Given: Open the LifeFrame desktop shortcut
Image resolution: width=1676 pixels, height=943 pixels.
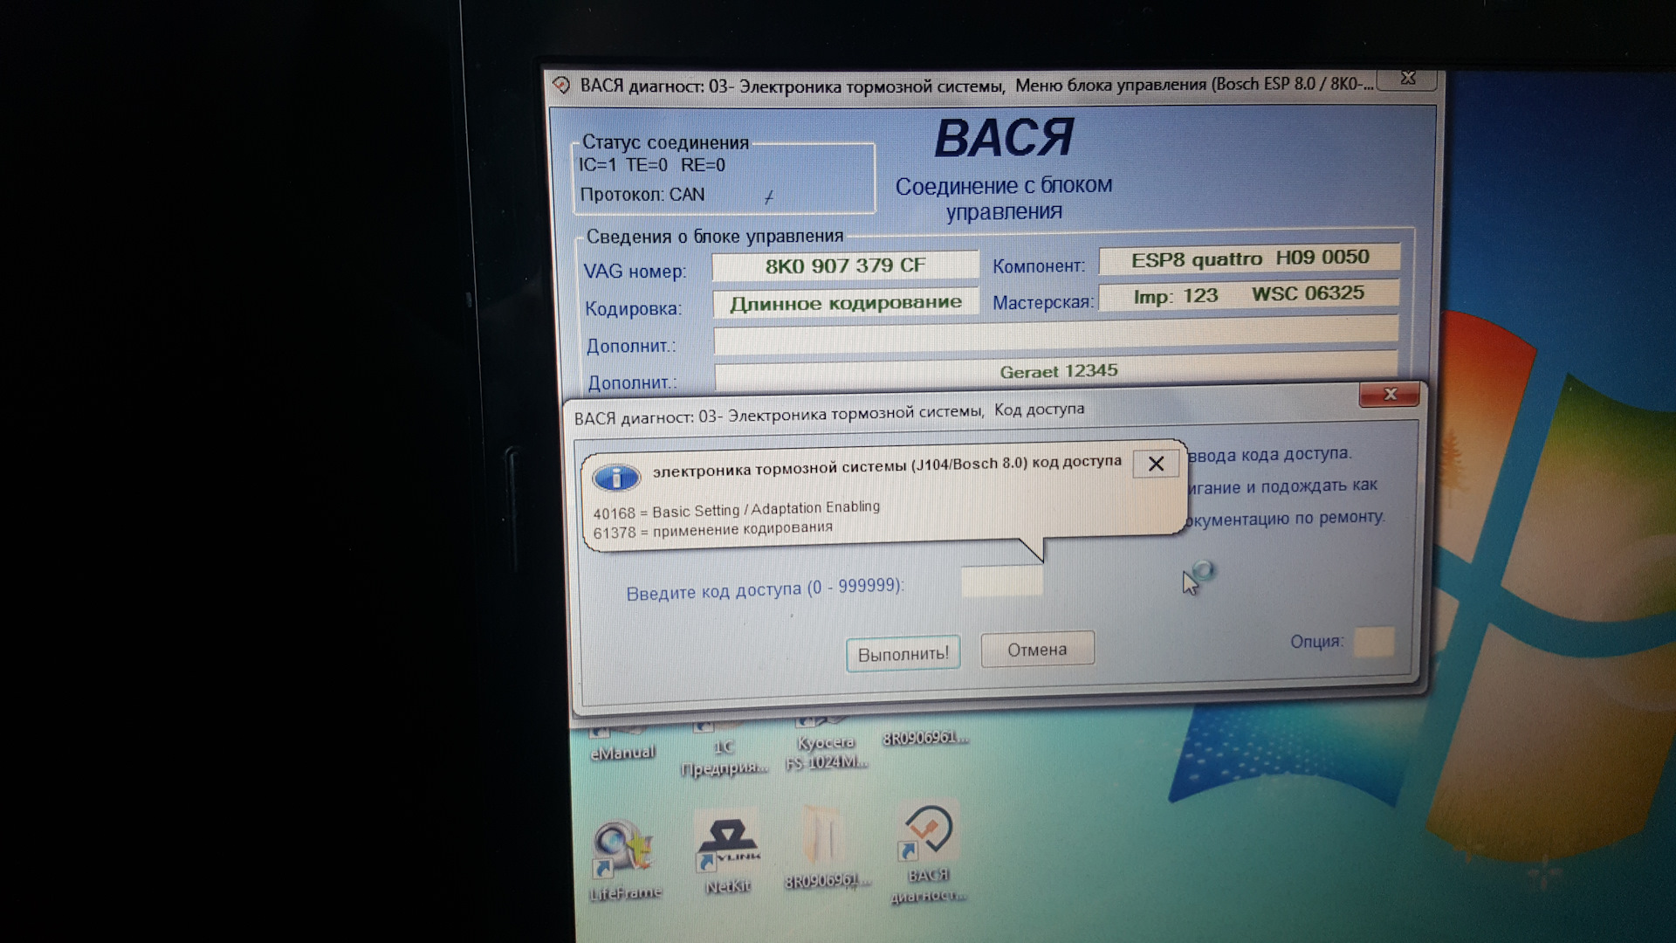Looking at the screenshot, I should point(623,859).
